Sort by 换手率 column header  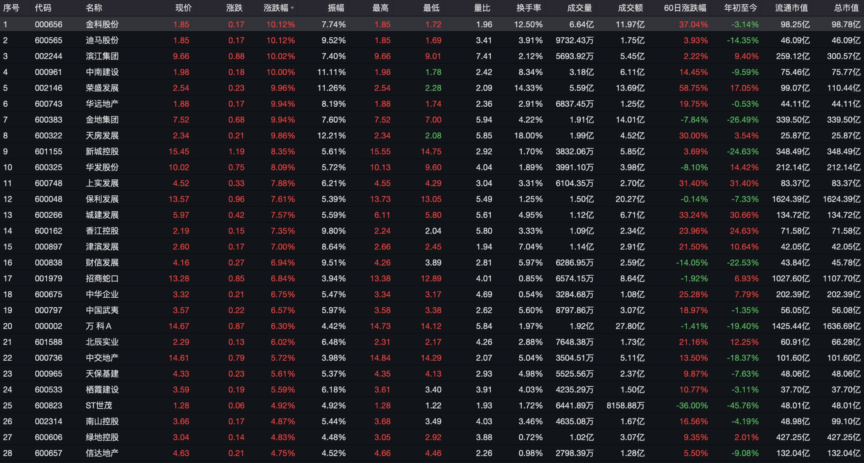[529, 8]
